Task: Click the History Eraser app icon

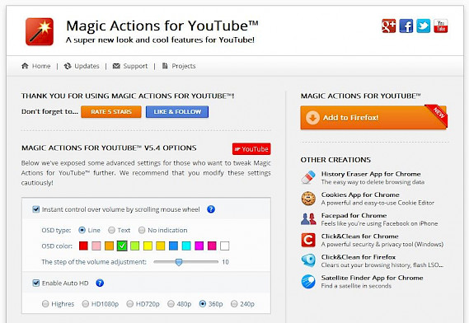Action: point(308,177)
